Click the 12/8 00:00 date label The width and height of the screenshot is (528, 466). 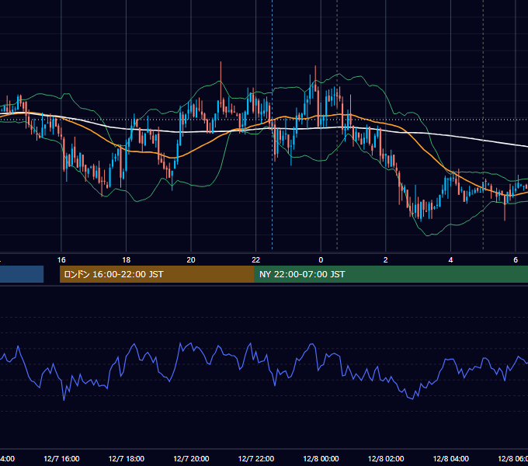coord(321,459)
